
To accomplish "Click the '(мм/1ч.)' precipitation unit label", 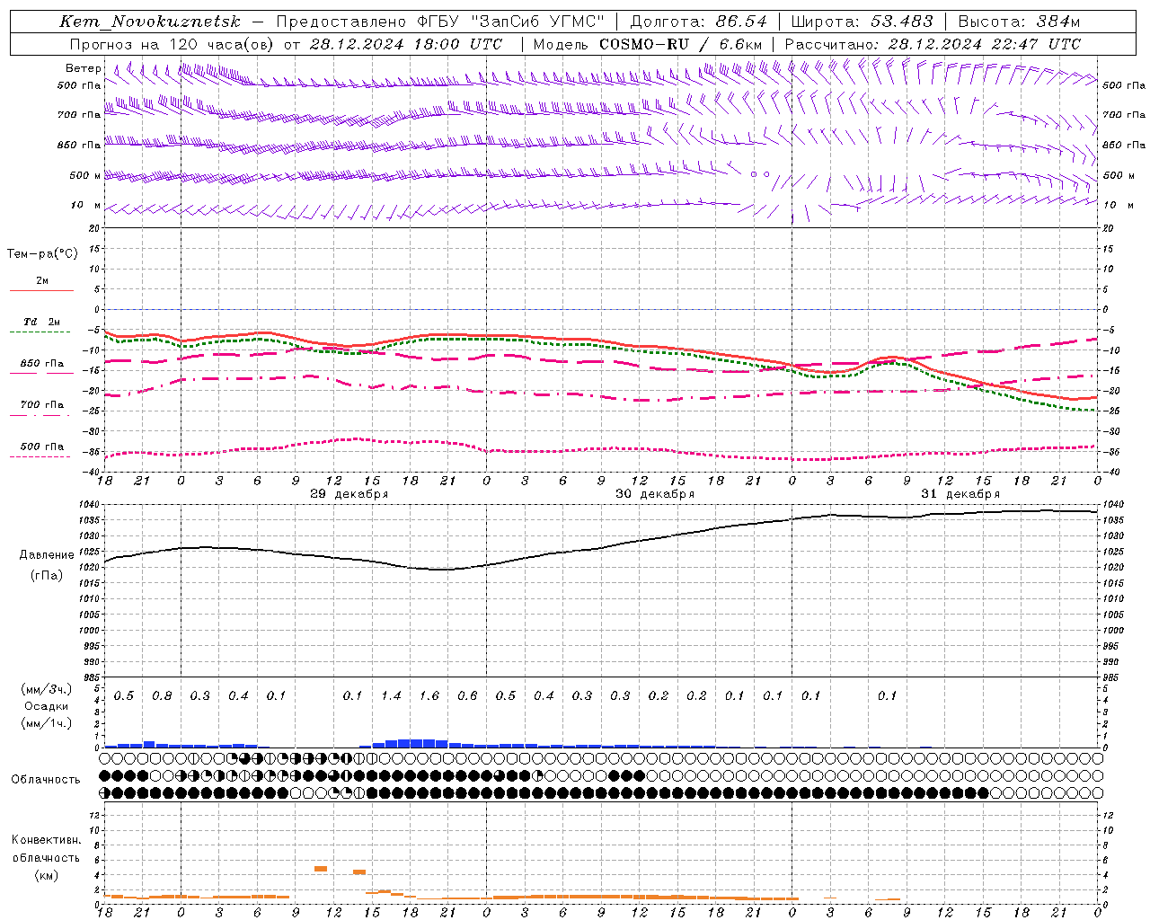I will coord(48,723).
